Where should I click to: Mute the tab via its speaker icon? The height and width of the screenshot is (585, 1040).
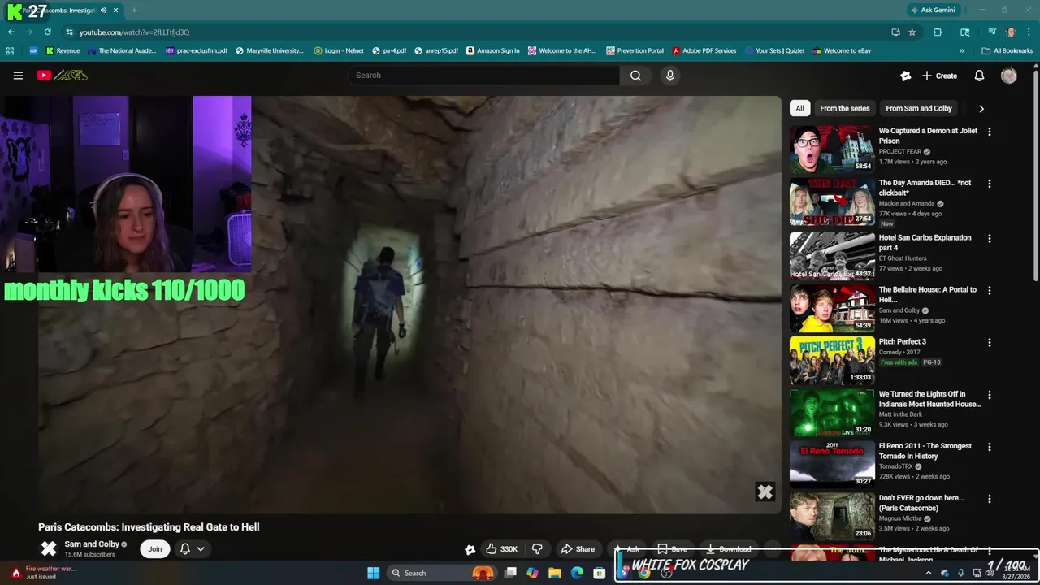(103, 11)
